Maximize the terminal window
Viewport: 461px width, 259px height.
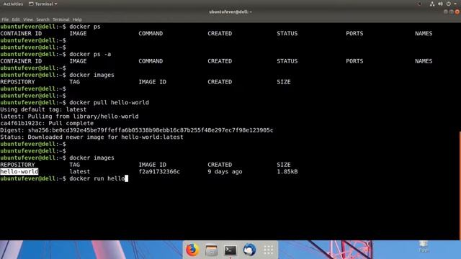(452, 12)
